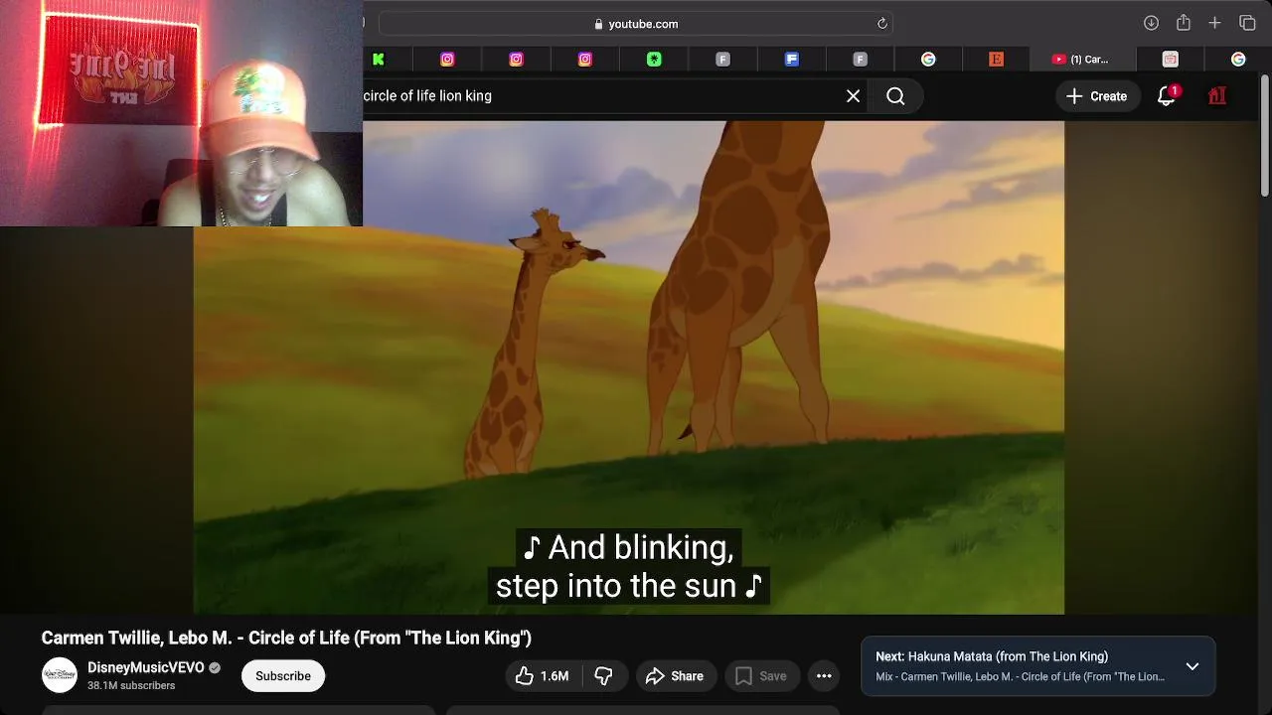
Task: Reload the youtube.com page
Action: (881, 24)
